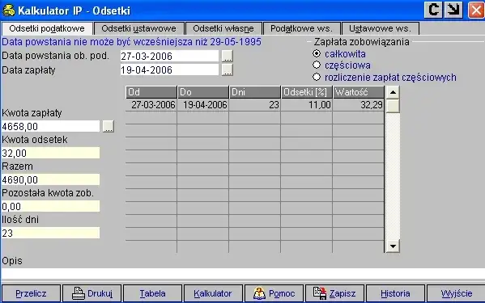The image size is (485, 303).
Task: Click the Kalkulator IP app icon in title bar
Action: (x=9, y=11)
